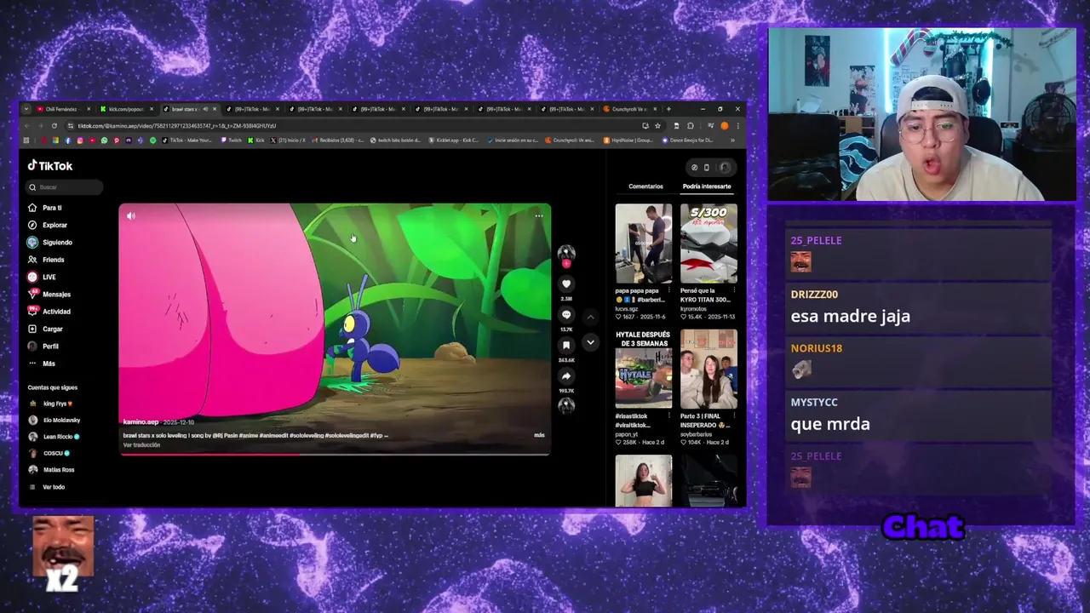Click the Buscar search field
The width and height of the screenshot is (1090, 613).
[x=65, y=187]
